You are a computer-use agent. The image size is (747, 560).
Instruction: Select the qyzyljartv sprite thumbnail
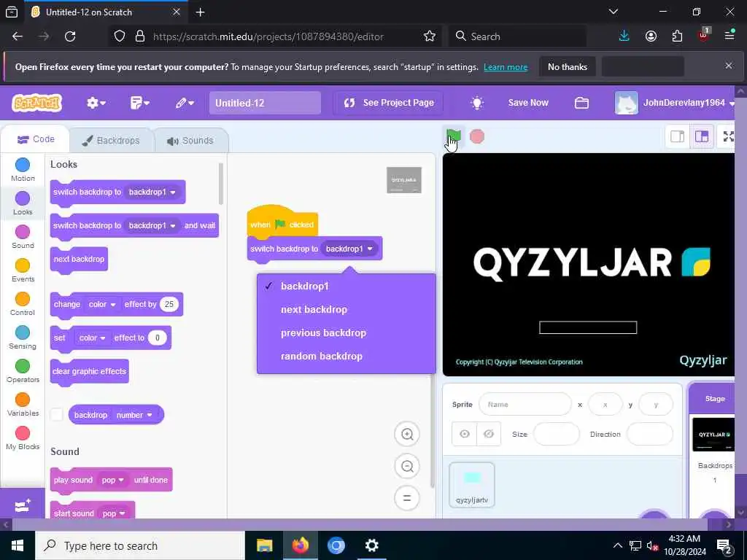point(472,485)
